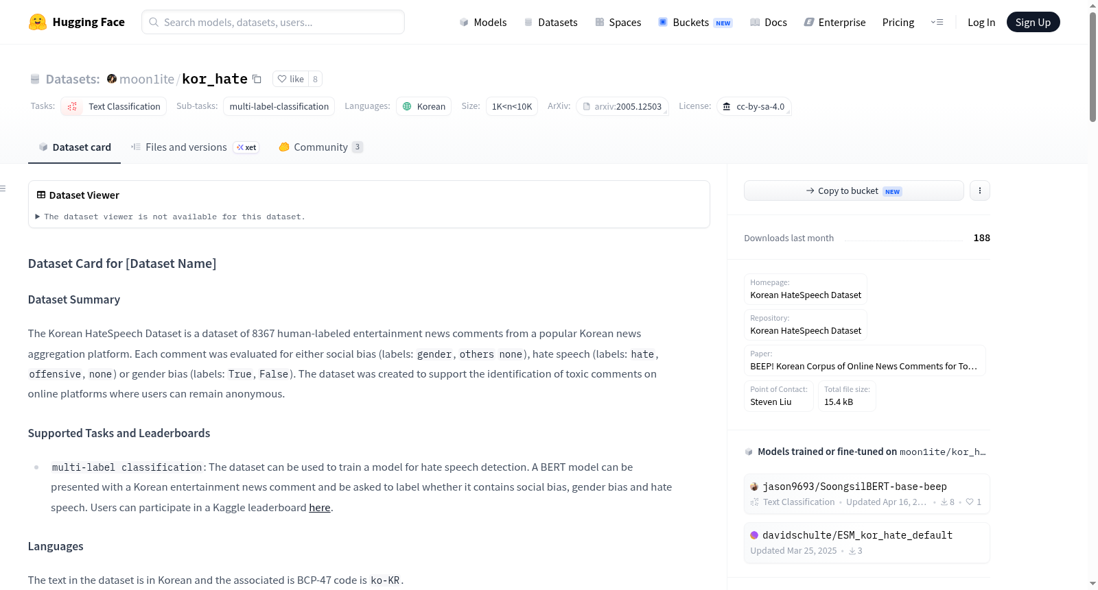Go to Pricing

tap(898, 23)
